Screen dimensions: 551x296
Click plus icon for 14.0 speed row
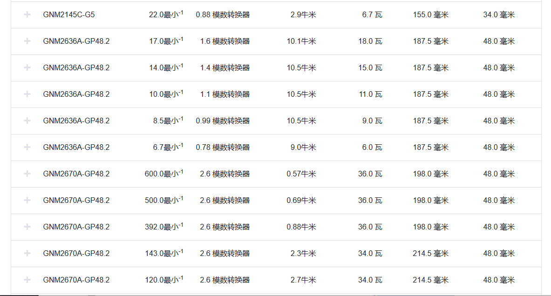[27, 68]
